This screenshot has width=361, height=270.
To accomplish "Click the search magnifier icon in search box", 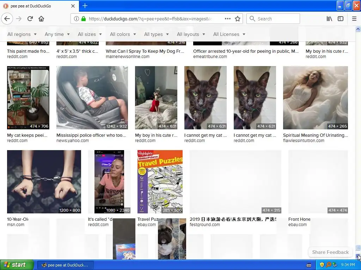I will [x=252, y=19].
